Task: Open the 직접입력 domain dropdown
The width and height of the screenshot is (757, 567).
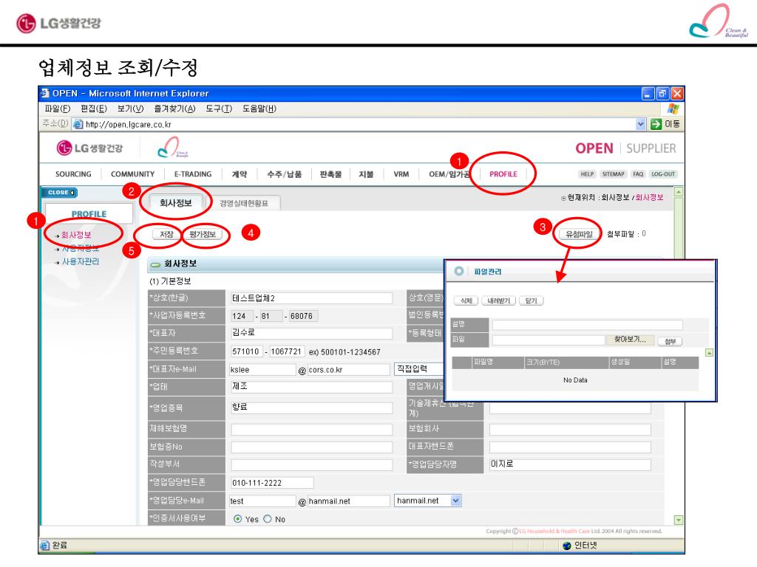Action: [419, 369]
